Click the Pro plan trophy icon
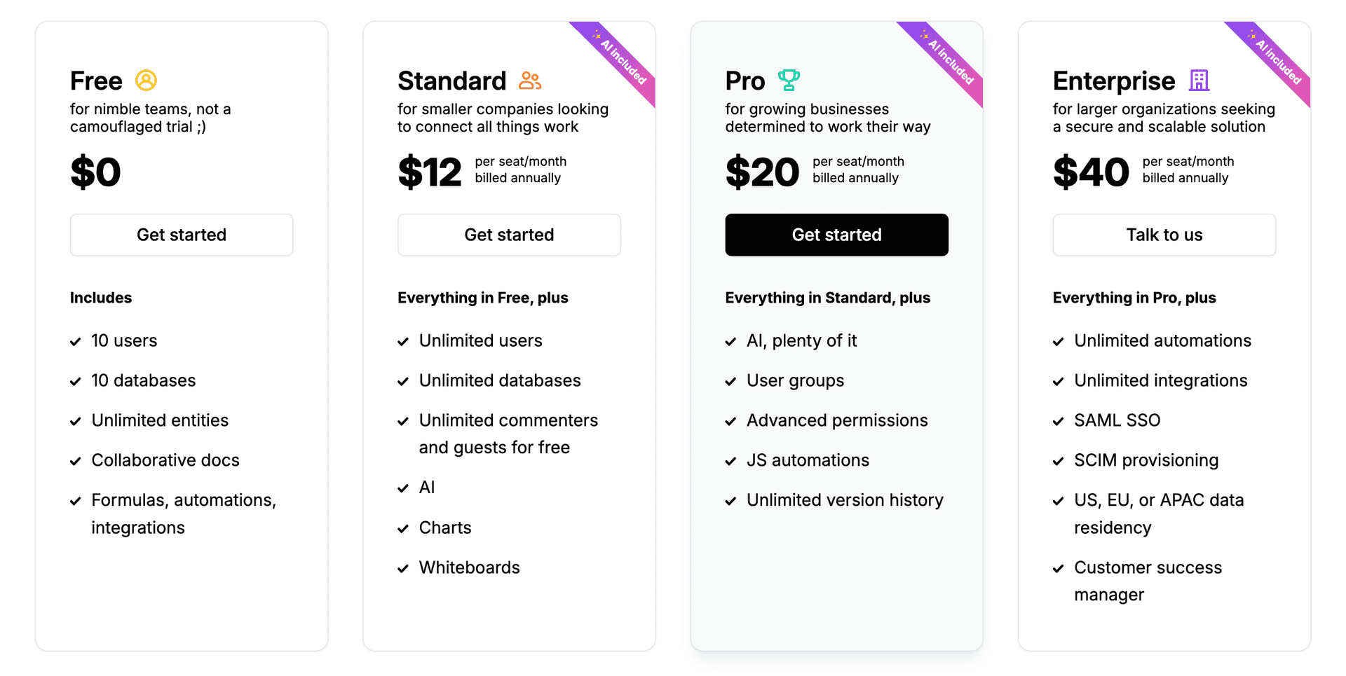The image size is (1346, 676). [x=789, y=81]
